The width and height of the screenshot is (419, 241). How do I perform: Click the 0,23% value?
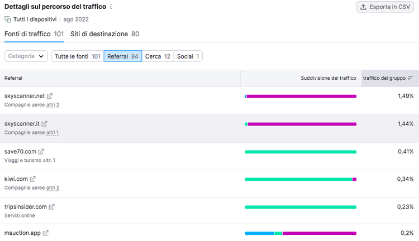tap(405, 207)
